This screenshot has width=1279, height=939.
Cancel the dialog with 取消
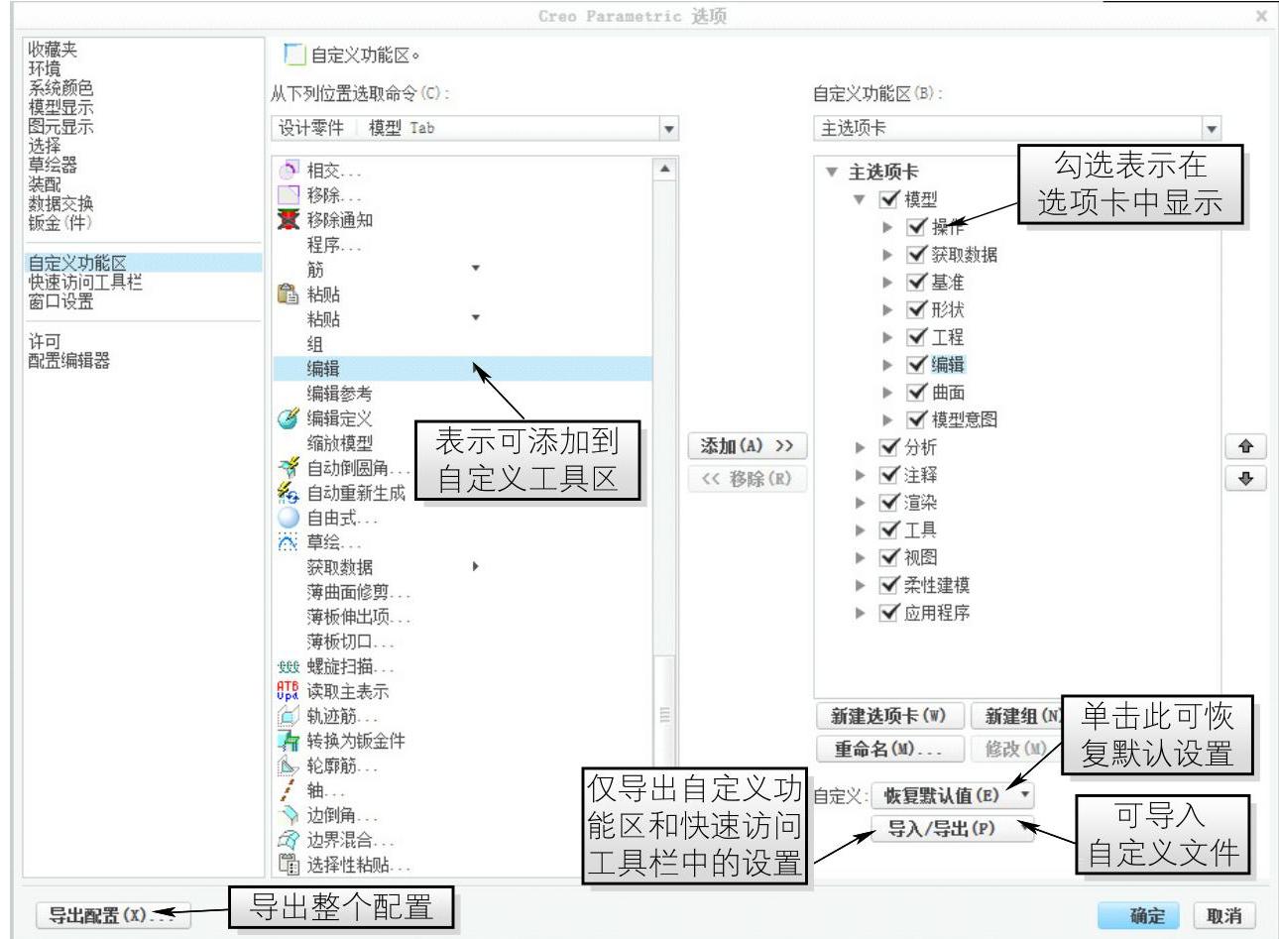1224,916
